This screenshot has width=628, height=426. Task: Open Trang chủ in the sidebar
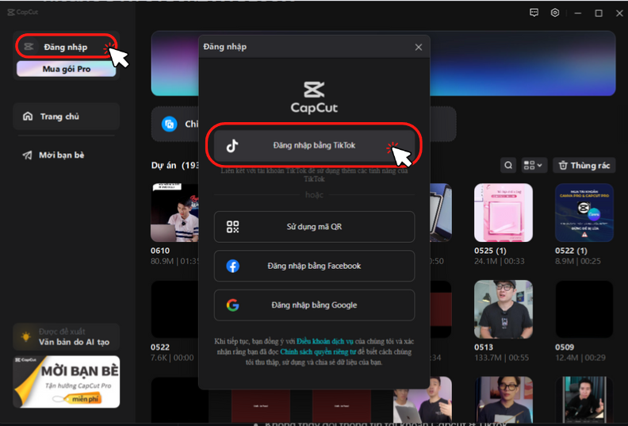pos(66,117)
